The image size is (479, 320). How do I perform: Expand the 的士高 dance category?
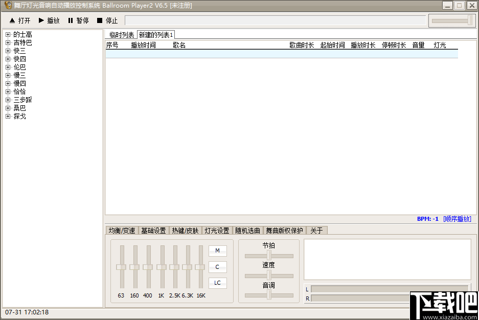click(x=7, y=34)
